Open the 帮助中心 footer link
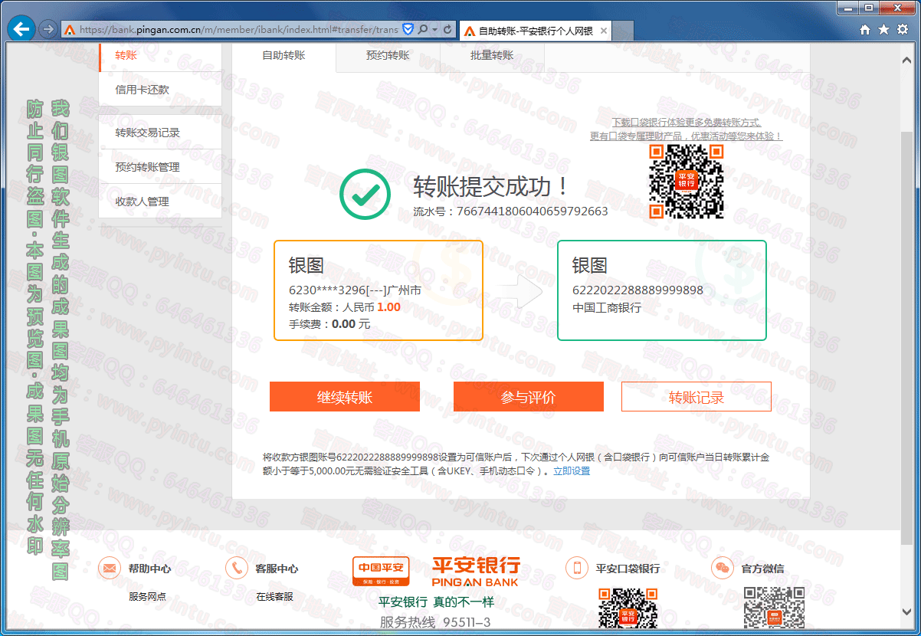 (149, 569)
